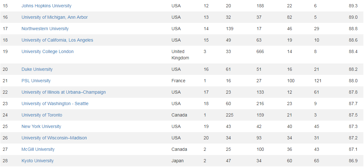Select the United Kingdom country cell
Image resolution: width=364 pixels, height=167 pixels.
point(180,55)
